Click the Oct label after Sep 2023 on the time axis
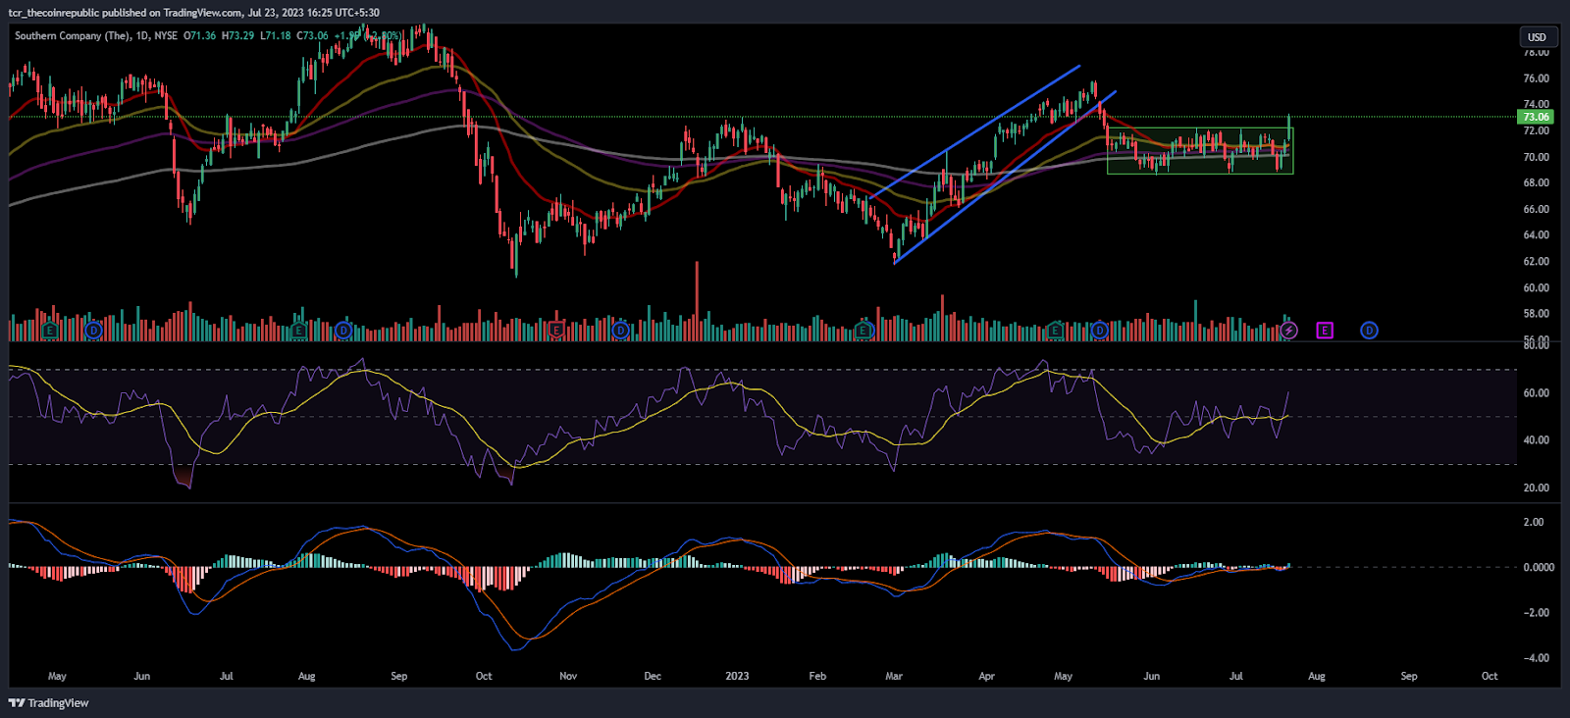Image resolution: width=1570 pixels, height=718 pixels. tap(1490, 676)
